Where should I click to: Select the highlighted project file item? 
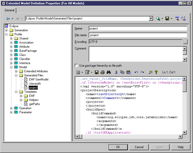coord(33,88)
